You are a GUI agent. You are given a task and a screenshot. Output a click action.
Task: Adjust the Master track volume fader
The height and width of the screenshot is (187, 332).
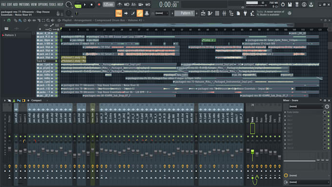(x=10, y=149)
